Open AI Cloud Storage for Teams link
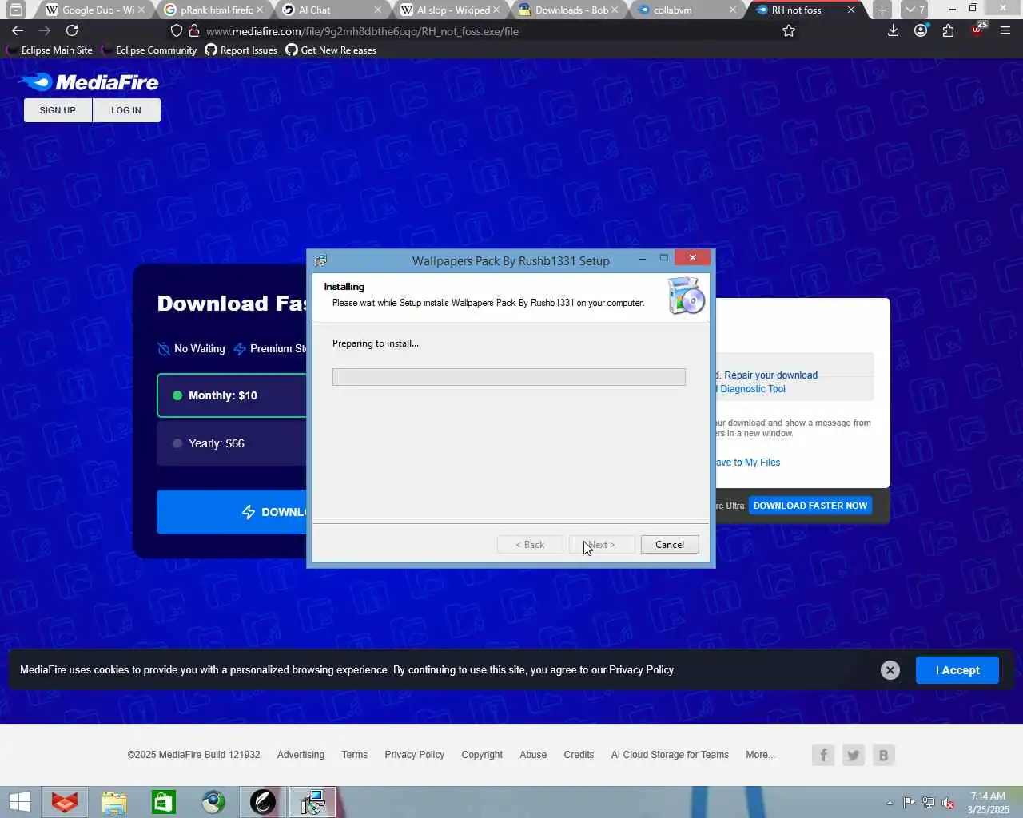Screen dimensions: 1023x818 (x=670, y=755)
